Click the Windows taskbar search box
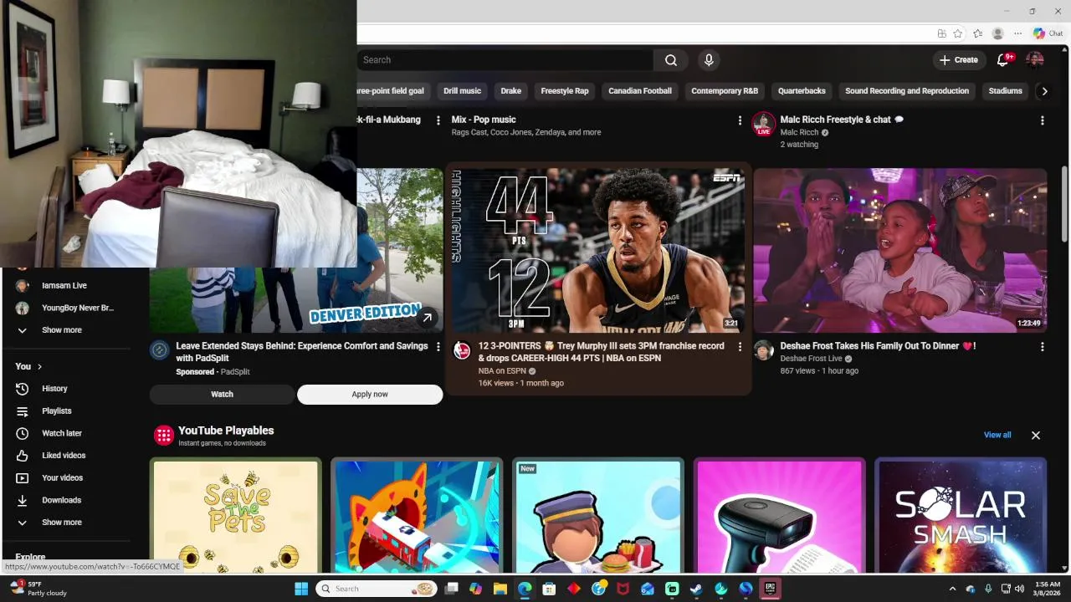The image size is (1071, 602). [x=377, y=589]
